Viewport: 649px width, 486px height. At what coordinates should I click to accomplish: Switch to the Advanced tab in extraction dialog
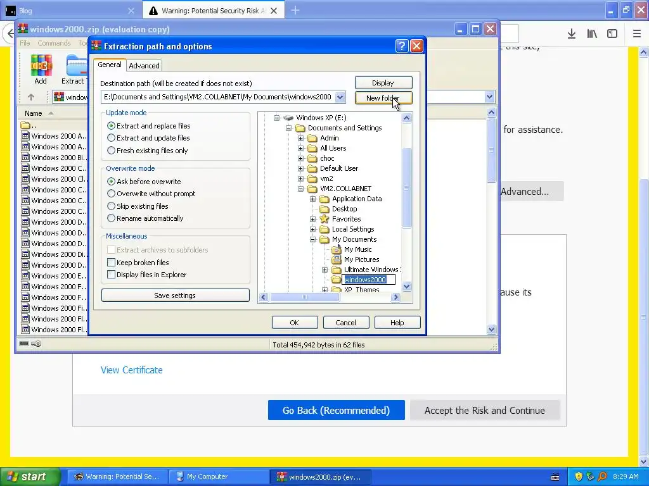(144, 66)
